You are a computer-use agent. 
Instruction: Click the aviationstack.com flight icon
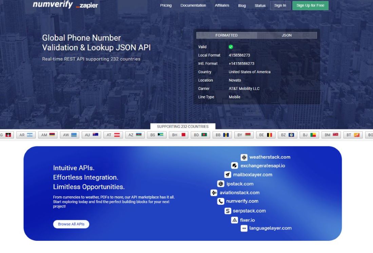click(x=214, y=193)
